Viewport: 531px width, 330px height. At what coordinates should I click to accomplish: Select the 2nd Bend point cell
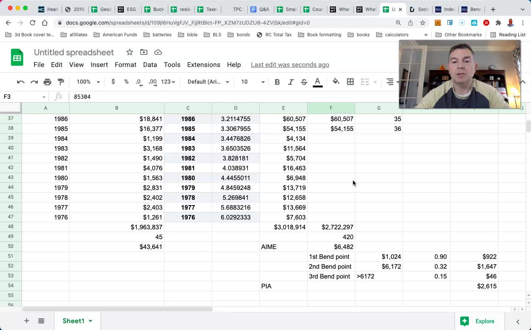point(331,266)
